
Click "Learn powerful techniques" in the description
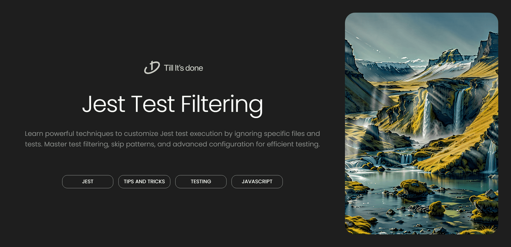point(69,134)
